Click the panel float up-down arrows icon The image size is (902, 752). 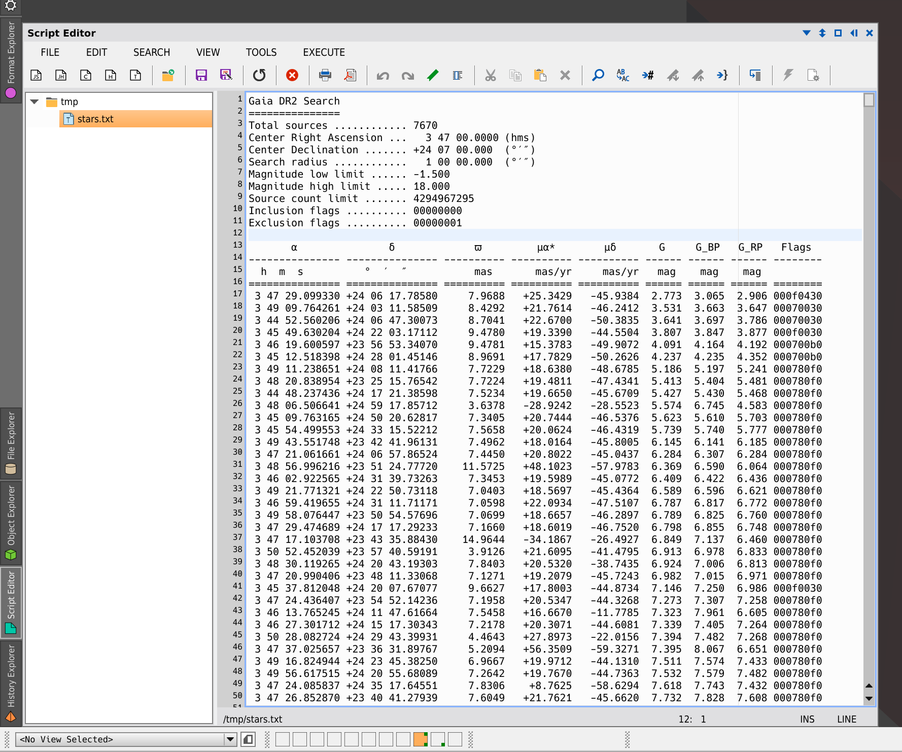pyautogui.click(x=822, y=33)
